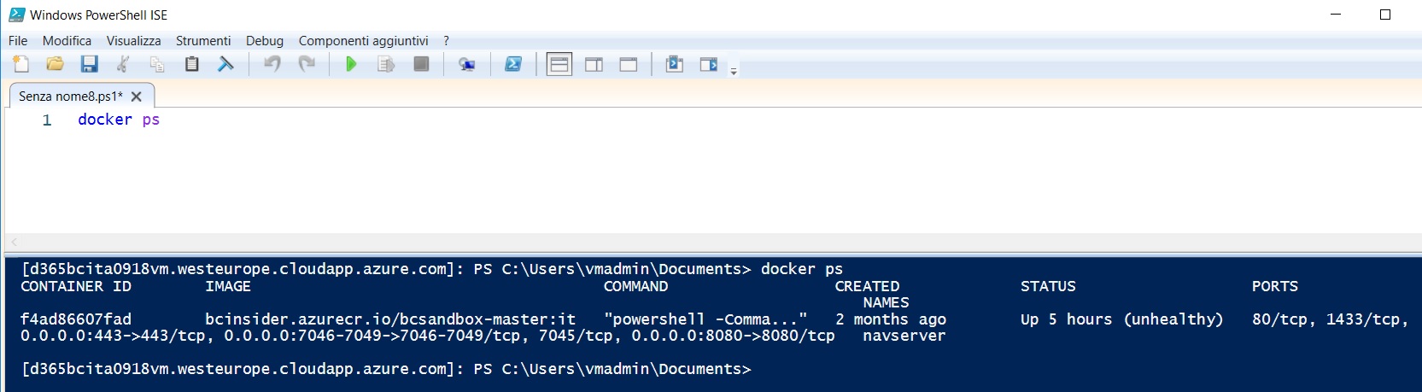
Task: Copy the selected text
Action: 157,64
